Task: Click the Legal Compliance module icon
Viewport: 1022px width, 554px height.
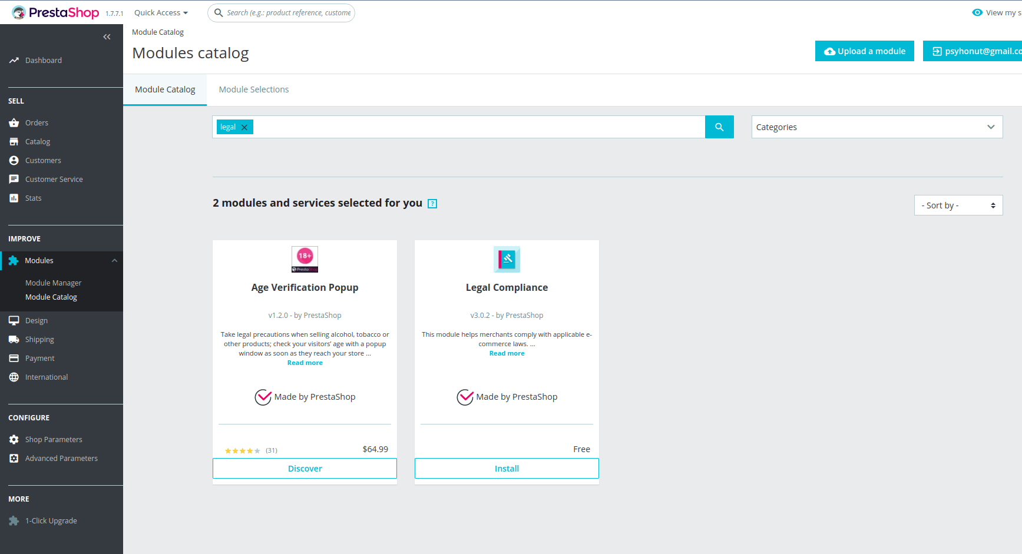Action: [x=507, y=260]
